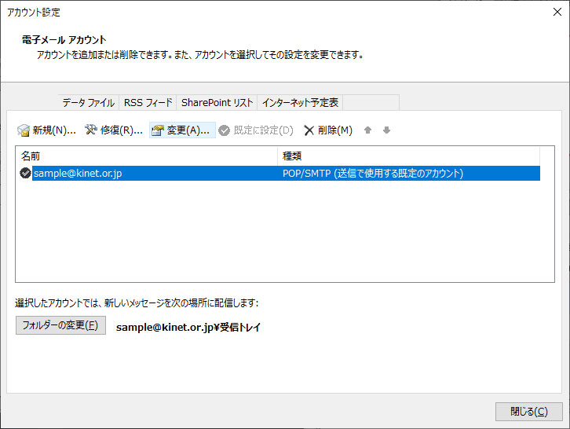Click the 修復(R)... button label

pos(122,130)
